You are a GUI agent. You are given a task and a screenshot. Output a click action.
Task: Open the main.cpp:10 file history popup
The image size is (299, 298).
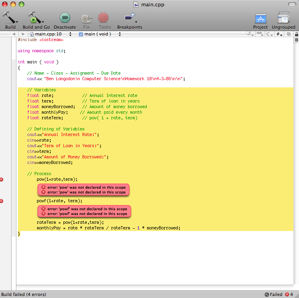tap(48, 34)
